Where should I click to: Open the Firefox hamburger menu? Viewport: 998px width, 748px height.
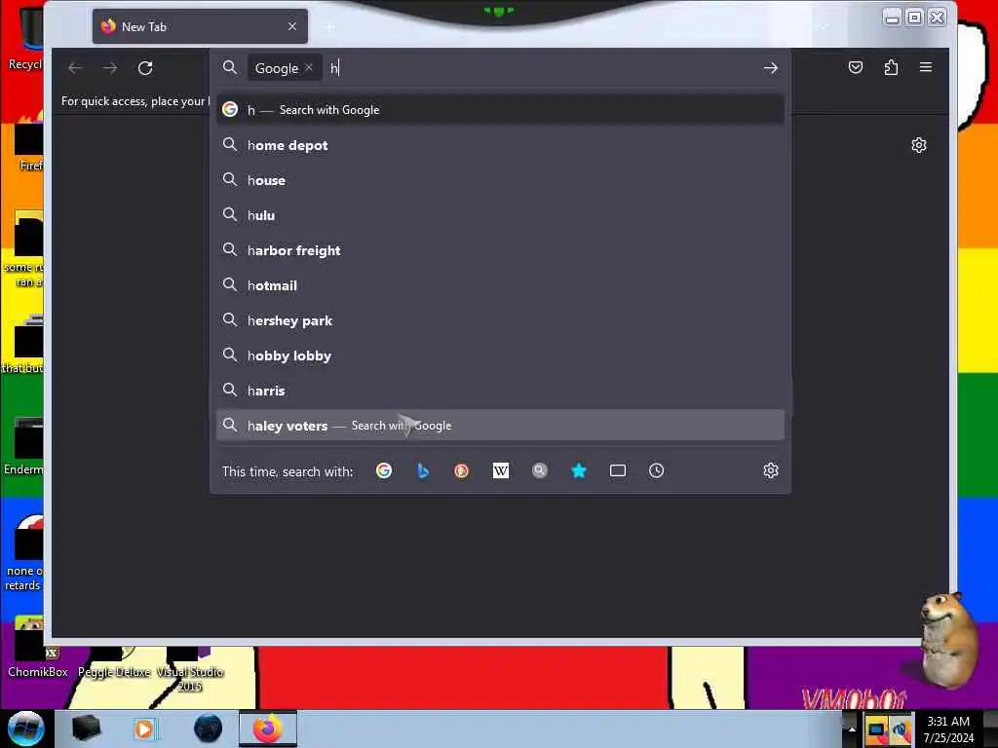coord(926,67)
